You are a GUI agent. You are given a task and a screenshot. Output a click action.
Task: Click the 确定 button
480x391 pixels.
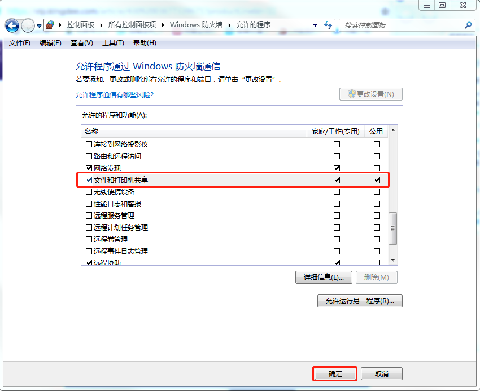(335, 374)
